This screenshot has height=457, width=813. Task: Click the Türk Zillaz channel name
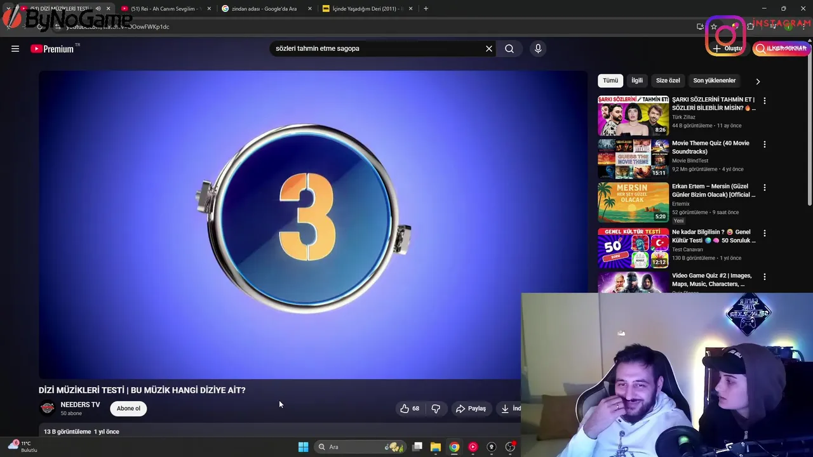click(x=683, y=117)
